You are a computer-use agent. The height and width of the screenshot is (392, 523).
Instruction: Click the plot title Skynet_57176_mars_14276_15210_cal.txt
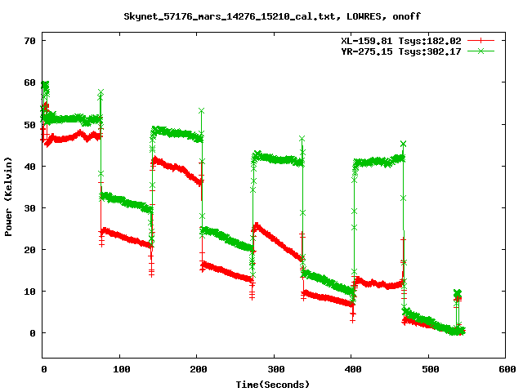(x=232, y=16)
